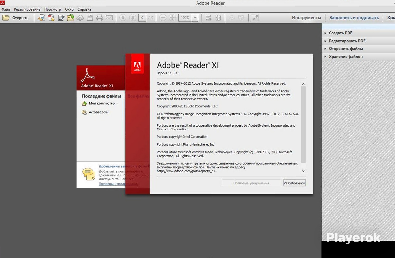Click the highlight text icon
Image resolution: width=395 pixels, height=258 pixels.
click(241, 18)
